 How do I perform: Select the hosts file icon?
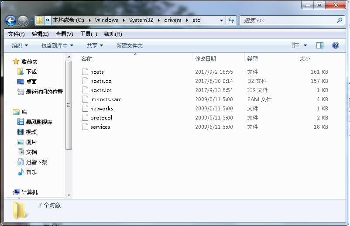click(85, 72)
